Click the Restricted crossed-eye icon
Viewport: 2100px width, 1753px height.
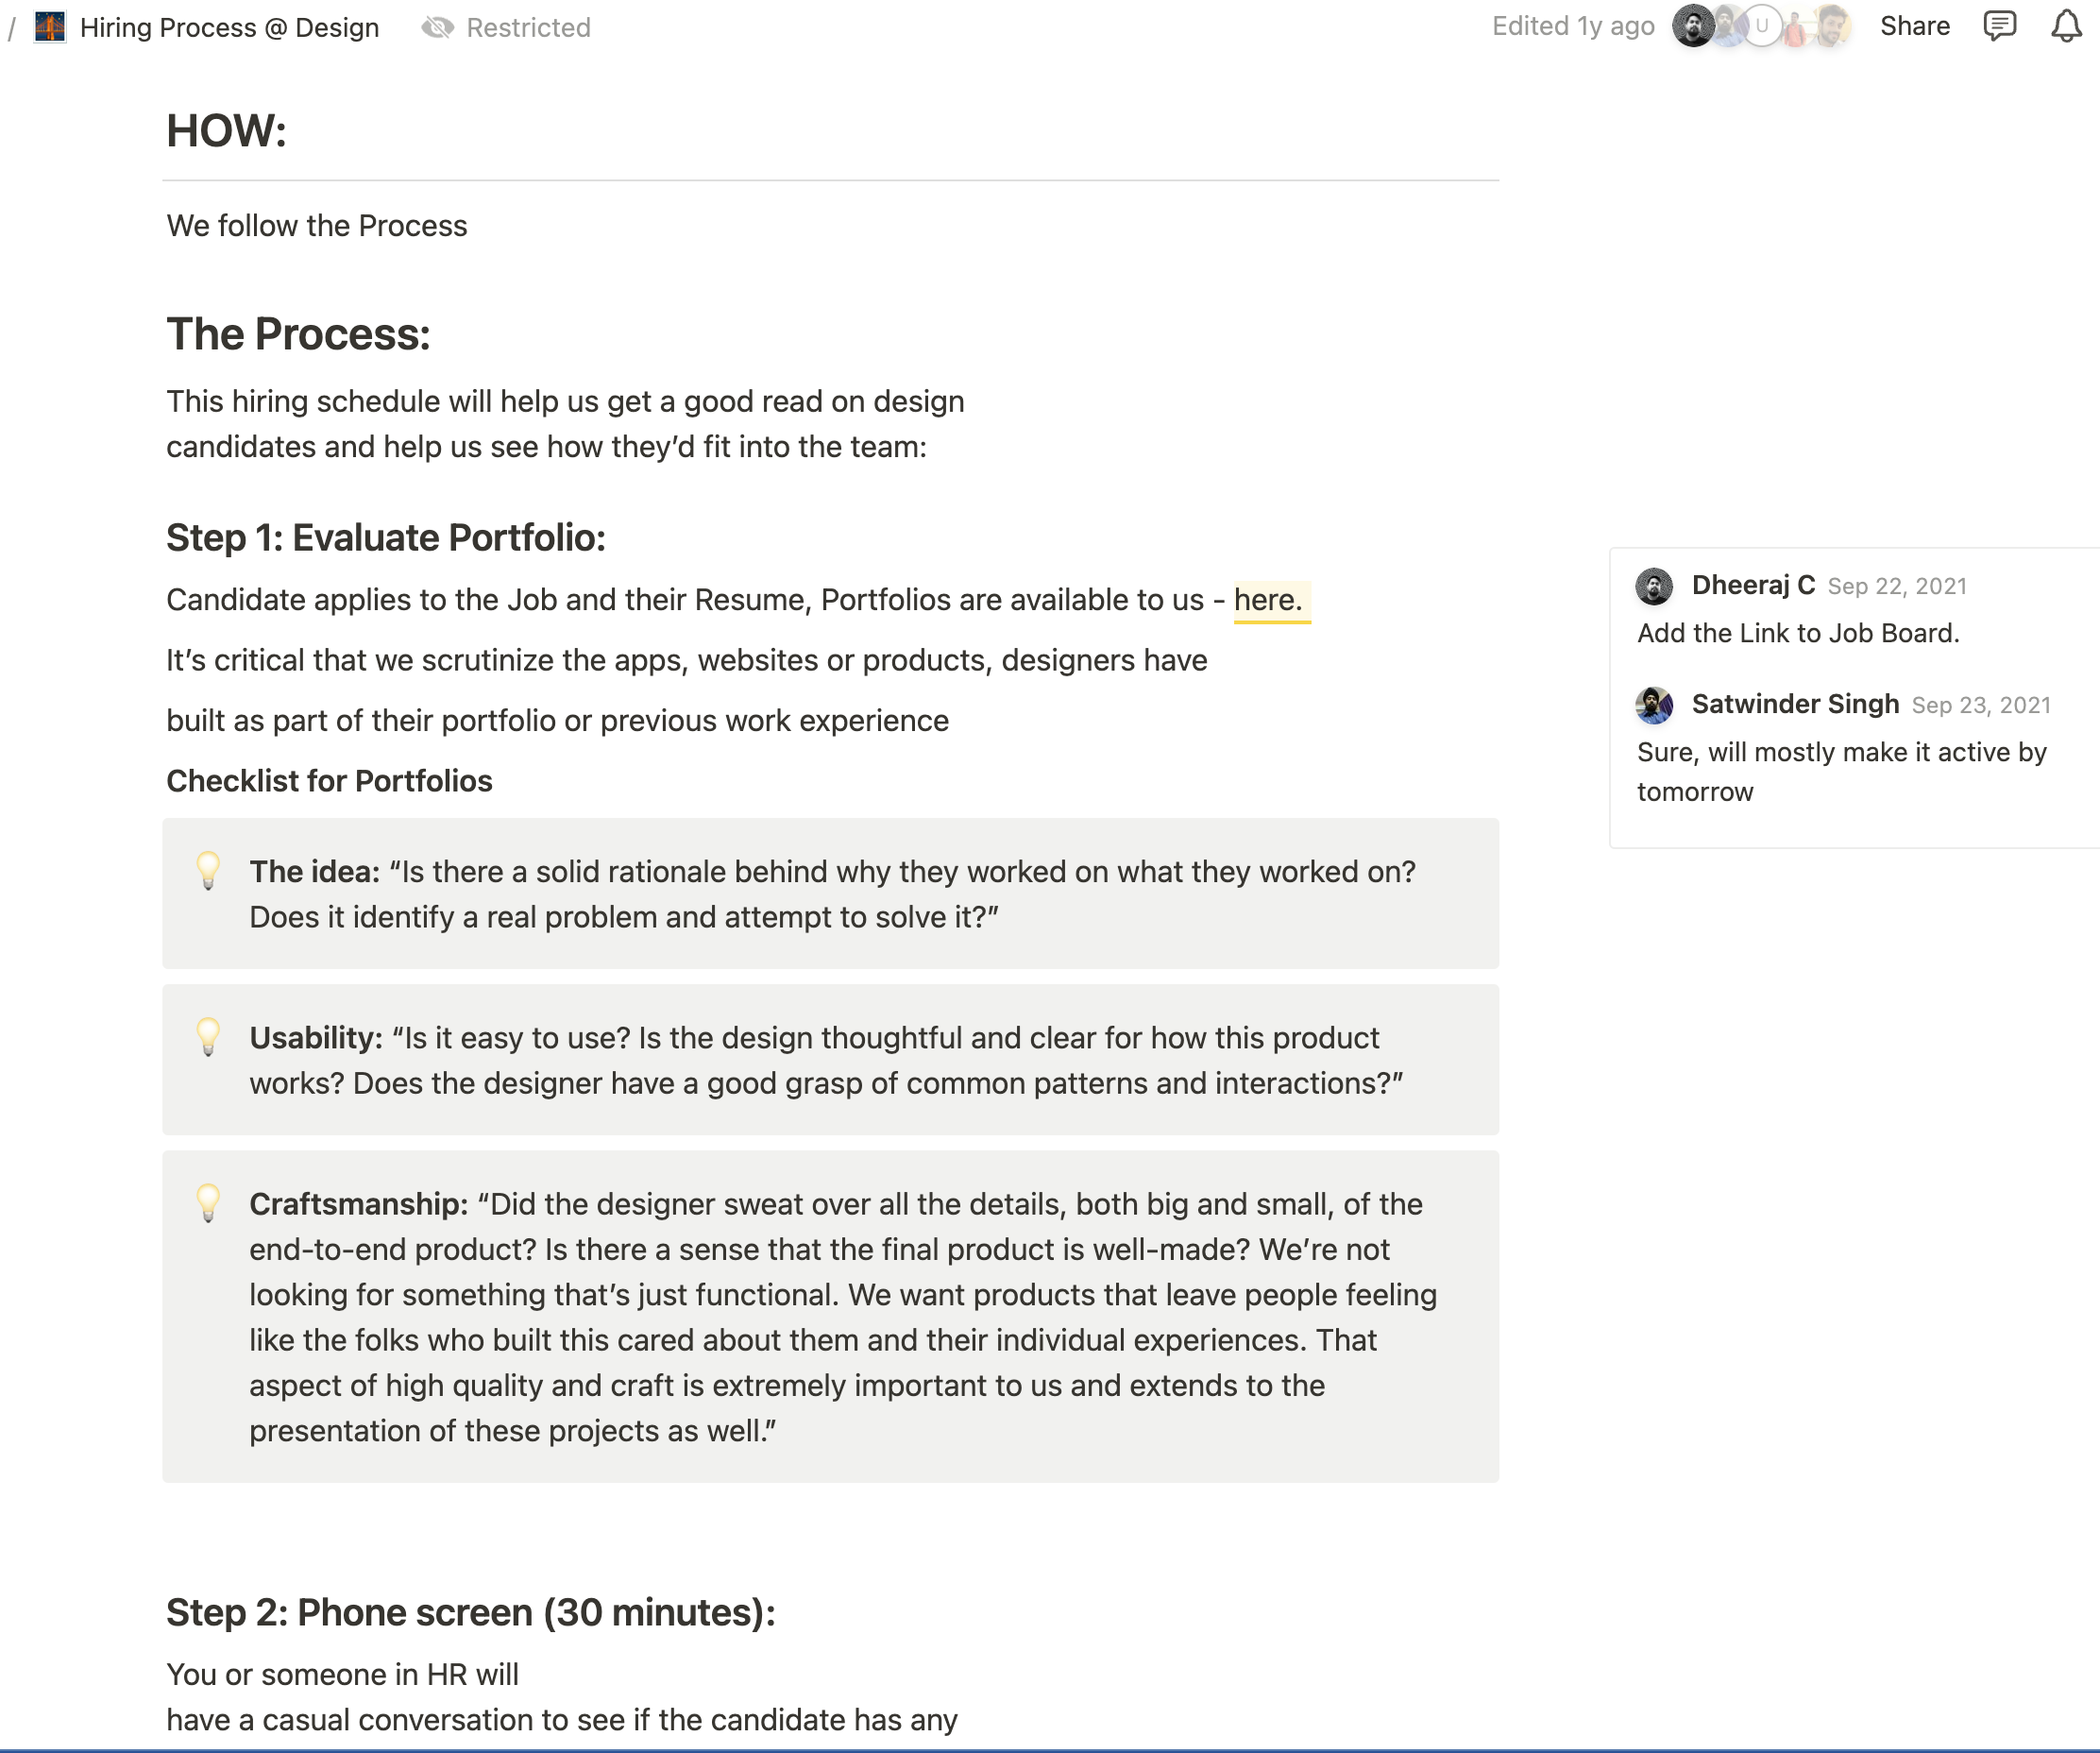tap(437, 27)
